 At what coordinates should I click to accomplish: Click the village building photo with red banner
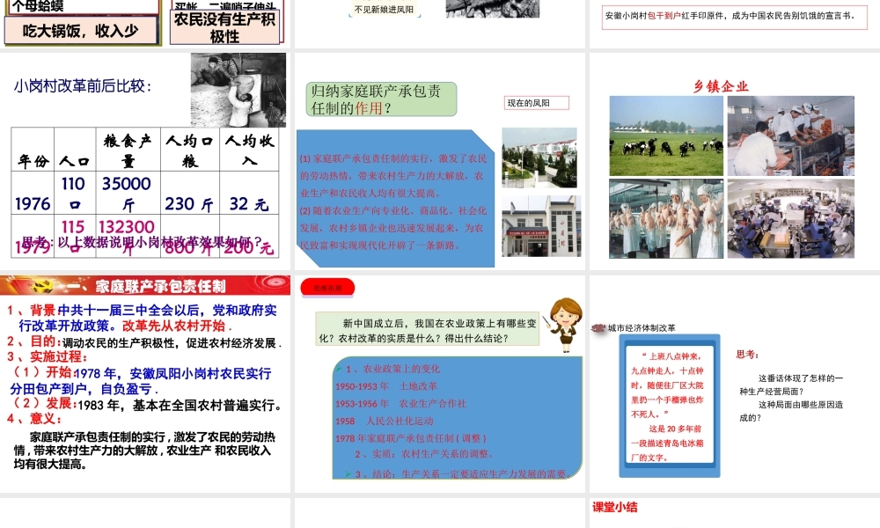tap(541, 226)
